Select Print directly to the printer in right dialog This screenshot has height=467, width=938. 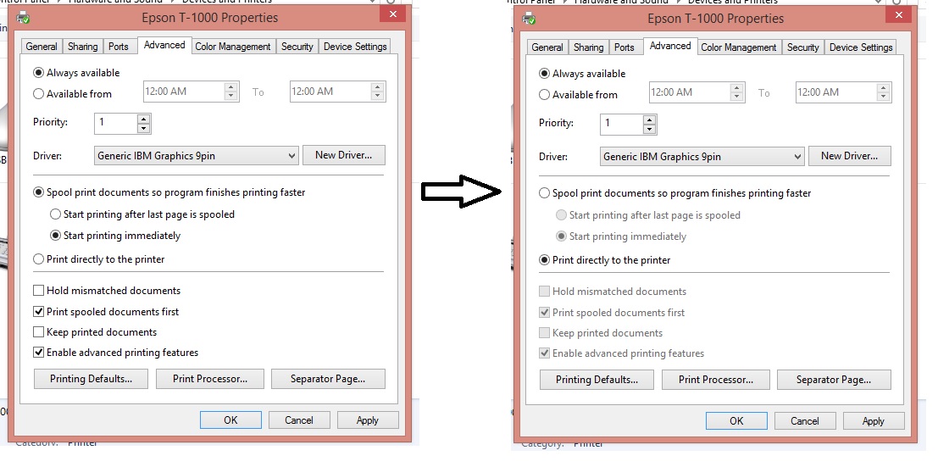pos(544,260)
